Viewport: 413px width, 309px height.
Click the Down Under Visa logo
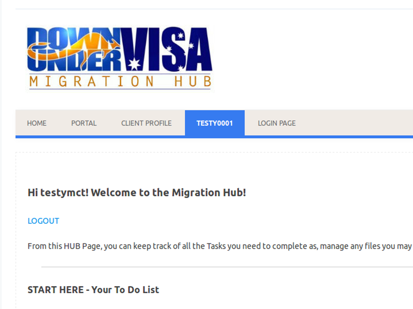click(x=120, y=58)
